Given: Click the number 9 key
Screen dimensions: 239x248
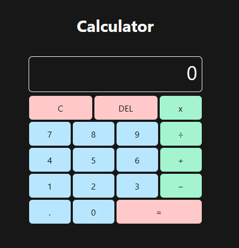Looking at the screenshot, I should click(x=137, y=134).
